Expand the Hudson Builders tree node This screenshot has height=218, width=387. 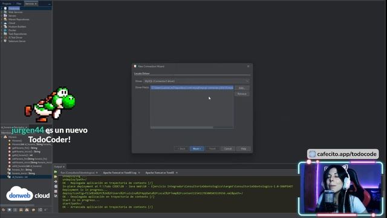2,27
